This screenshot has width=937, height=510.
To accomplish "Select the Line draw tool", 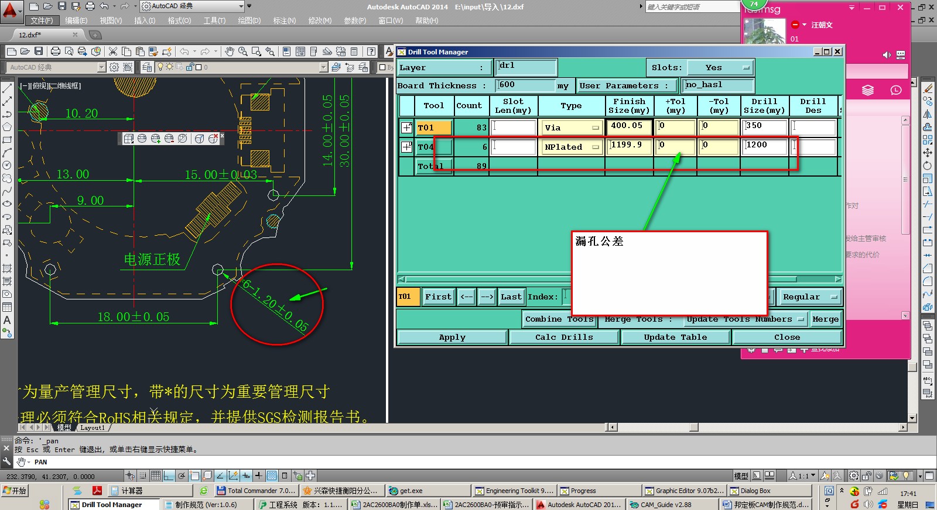I will pos(7,88).
